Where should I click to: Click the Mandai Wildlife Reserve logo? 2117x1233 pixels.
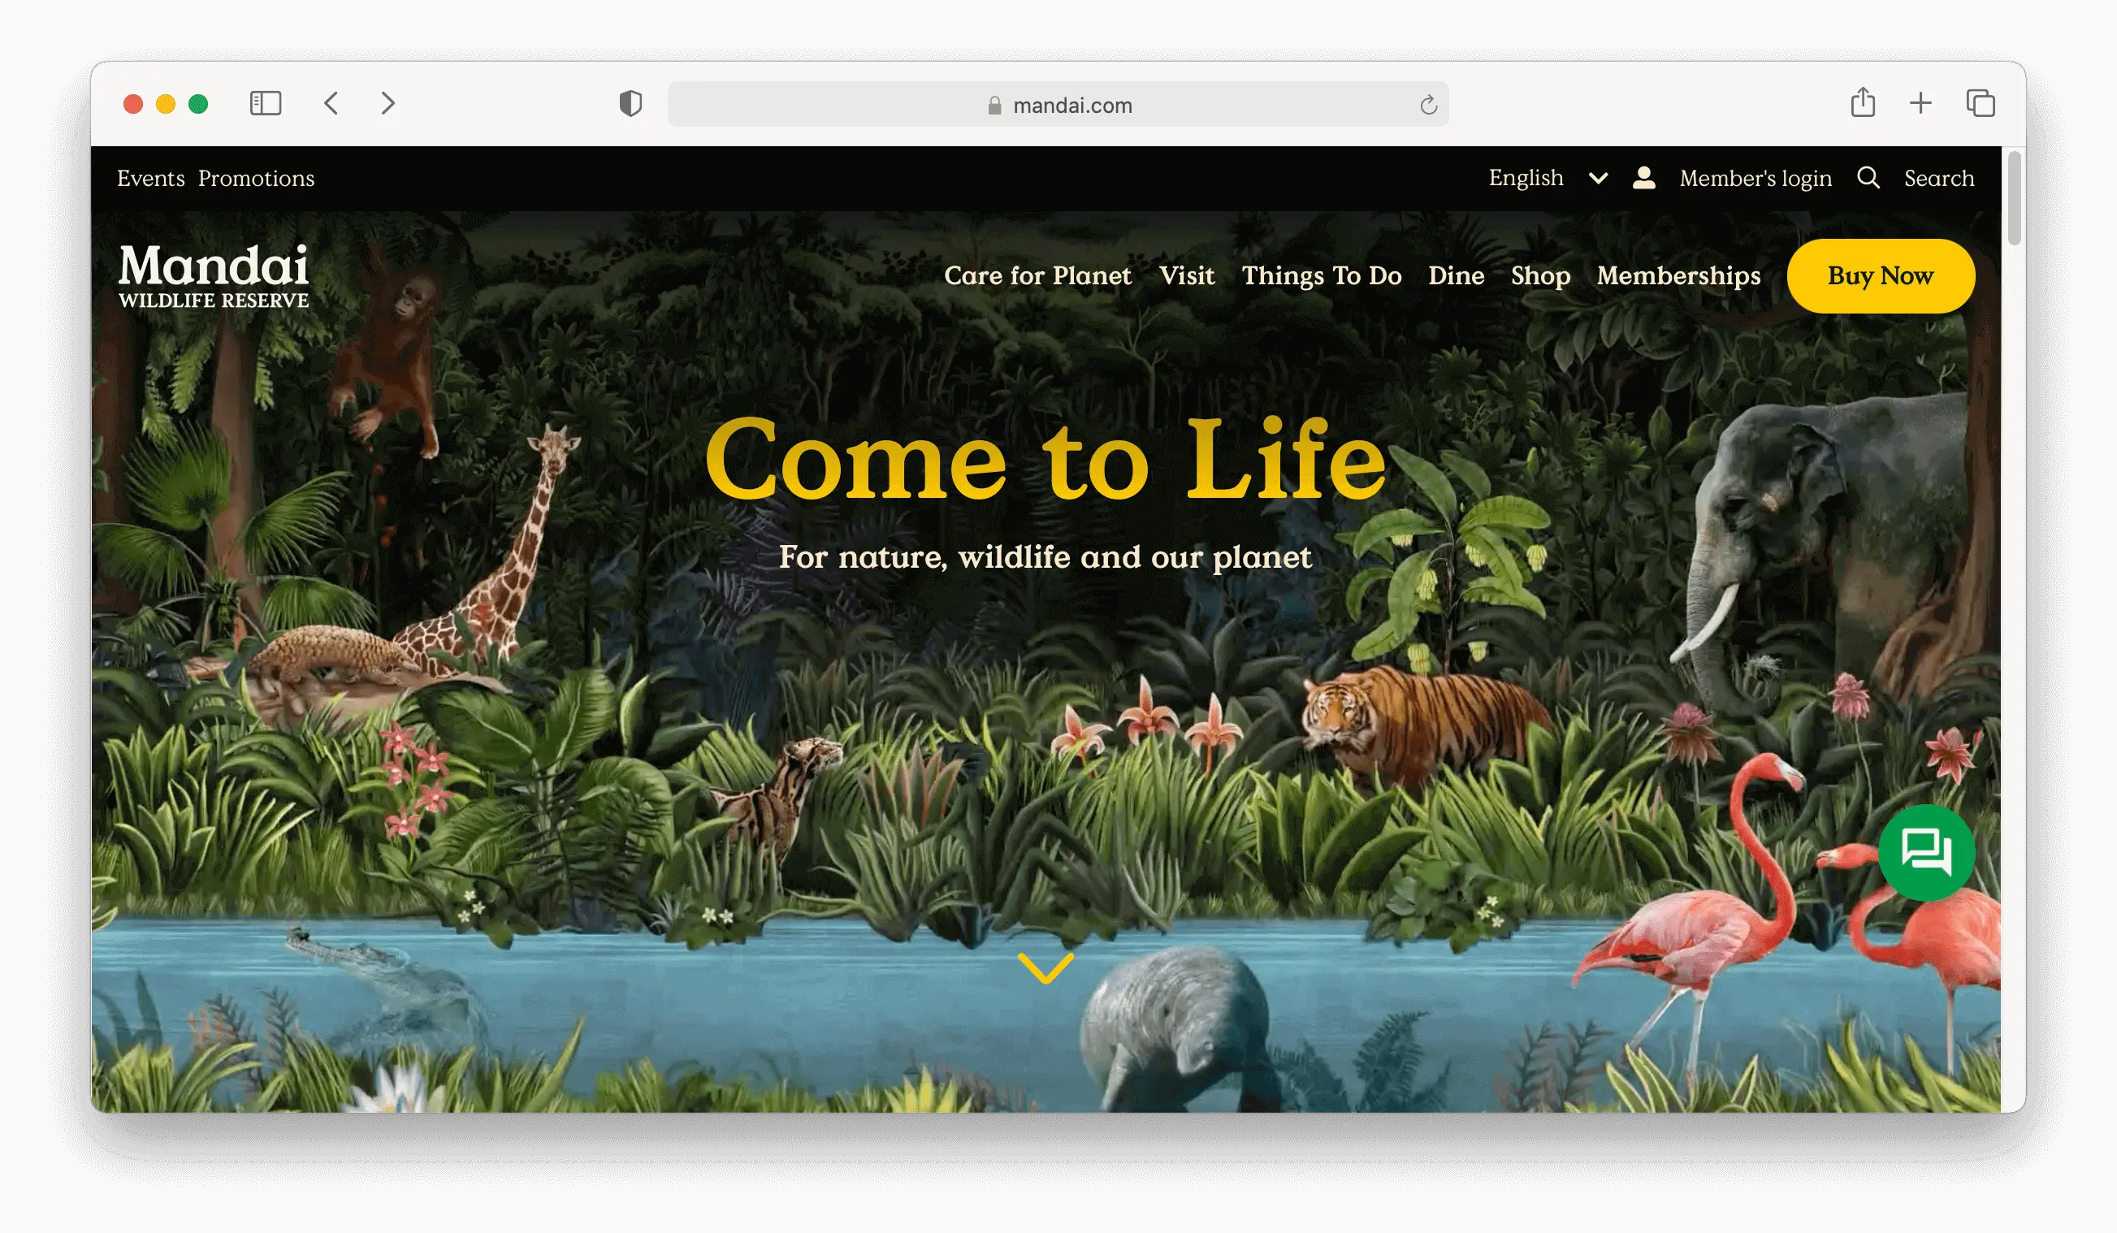[214, 275]
